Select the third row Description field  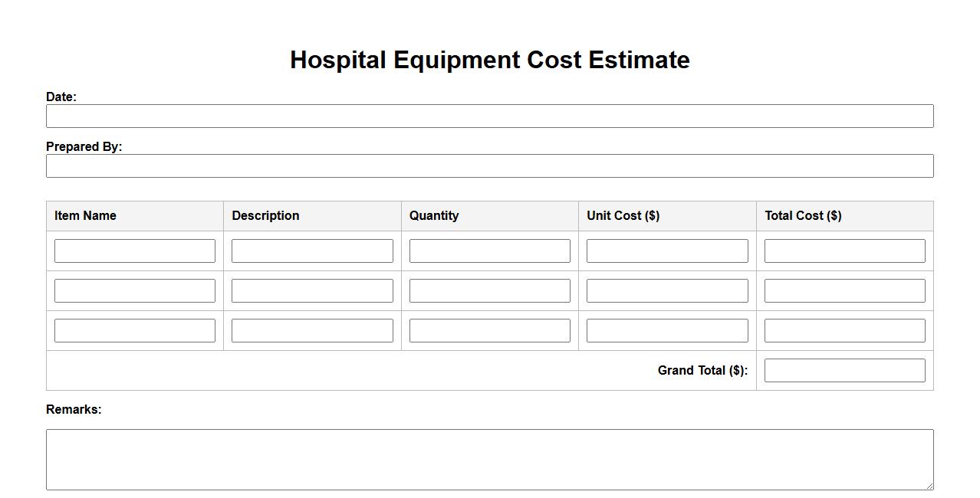(x=312, y=331)
